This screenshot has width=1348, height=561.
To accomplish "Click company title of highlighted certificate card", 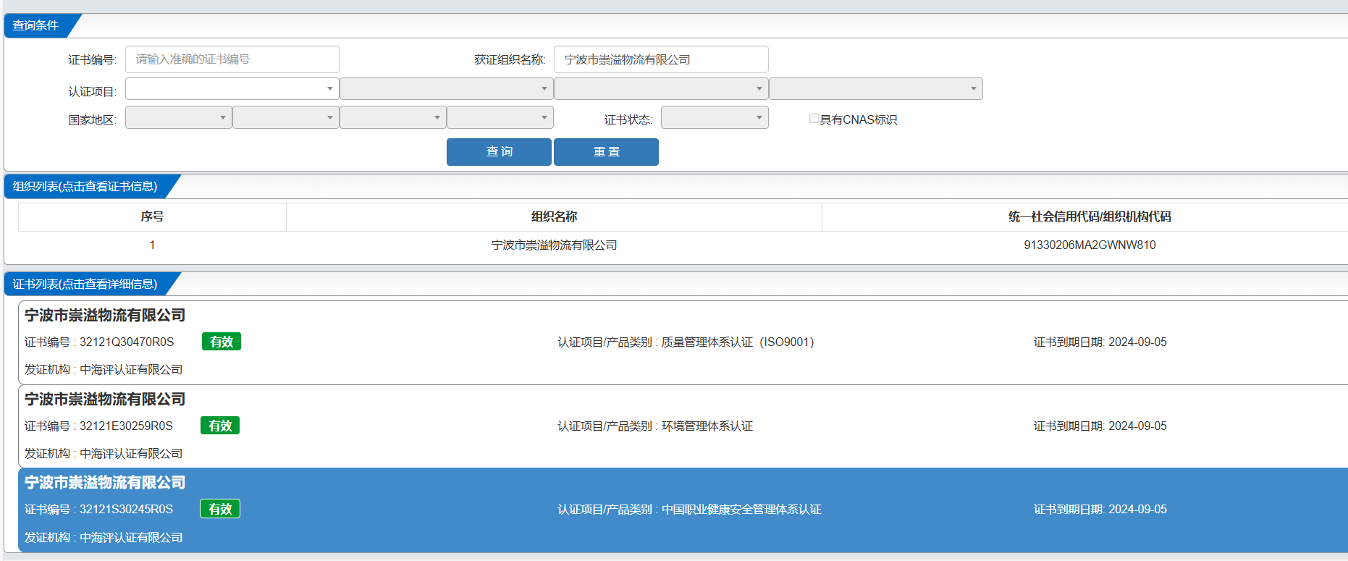I will (x=105, y=483).
